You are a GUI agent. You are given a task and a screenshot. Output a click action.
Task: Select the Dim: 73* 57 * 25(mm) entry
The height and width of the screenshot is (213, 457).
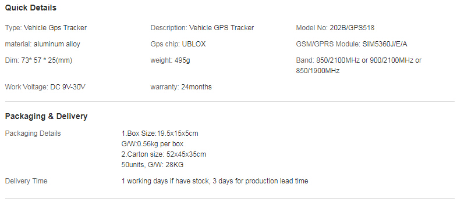[x=38, y=60]
